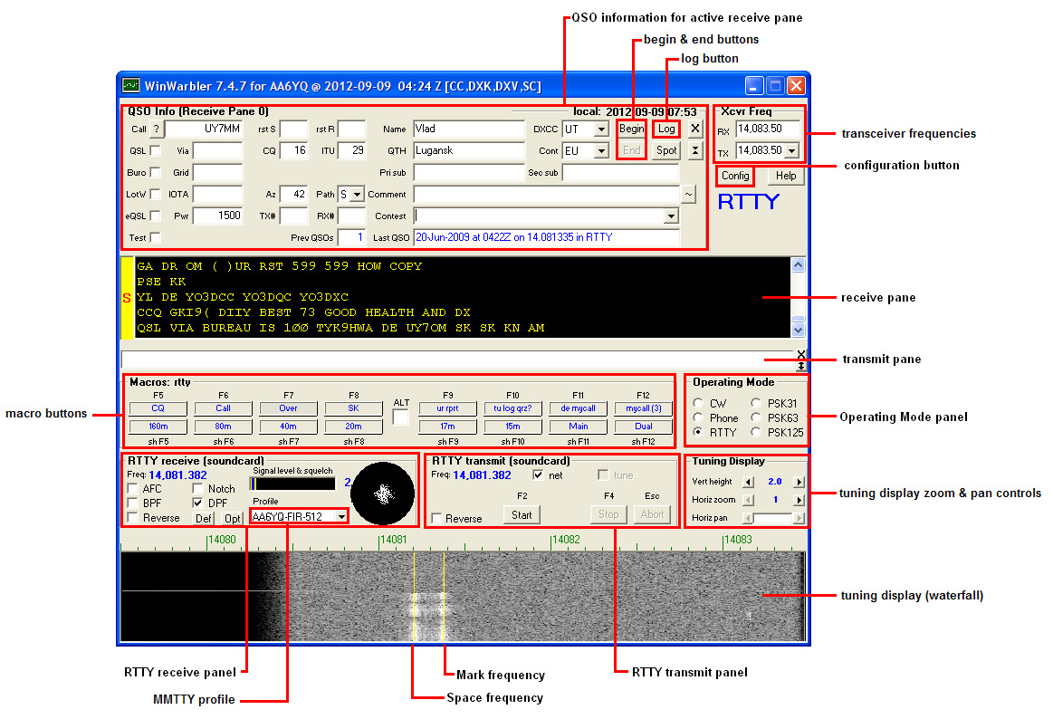This screenshot has height=719, width=1053.
Task: Select the PSK31 operating mode
Action: (x=756, y=404)
